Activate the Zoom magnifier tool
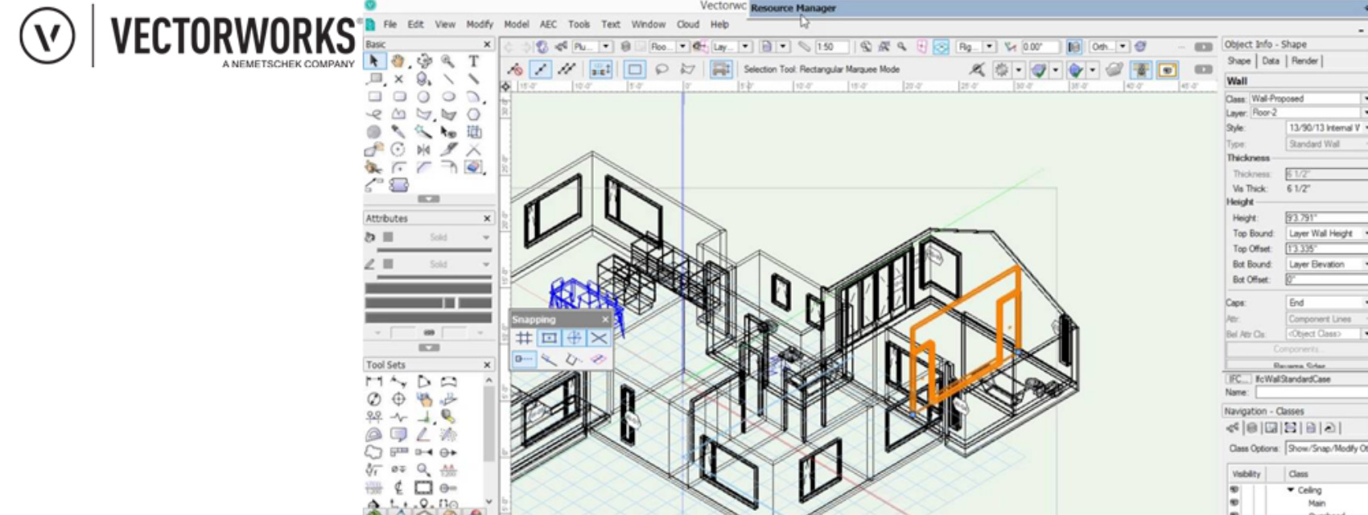Image resolution: width=1368 pixels, height=515 pixels. pyautogui.click(x=448, y=61)
